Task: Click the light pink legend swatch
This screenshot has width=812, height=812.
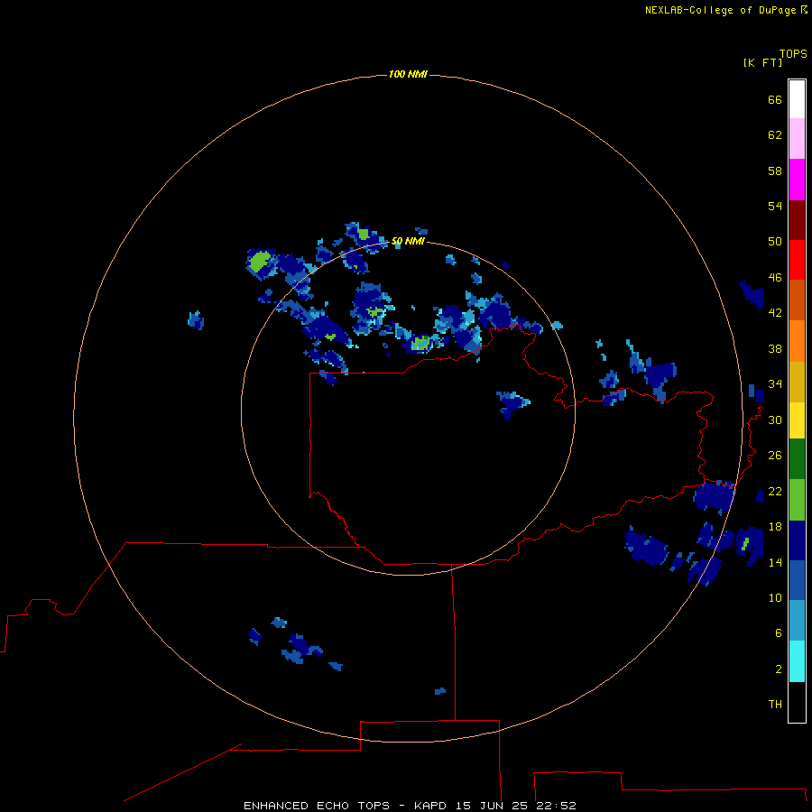Action: 797,138
